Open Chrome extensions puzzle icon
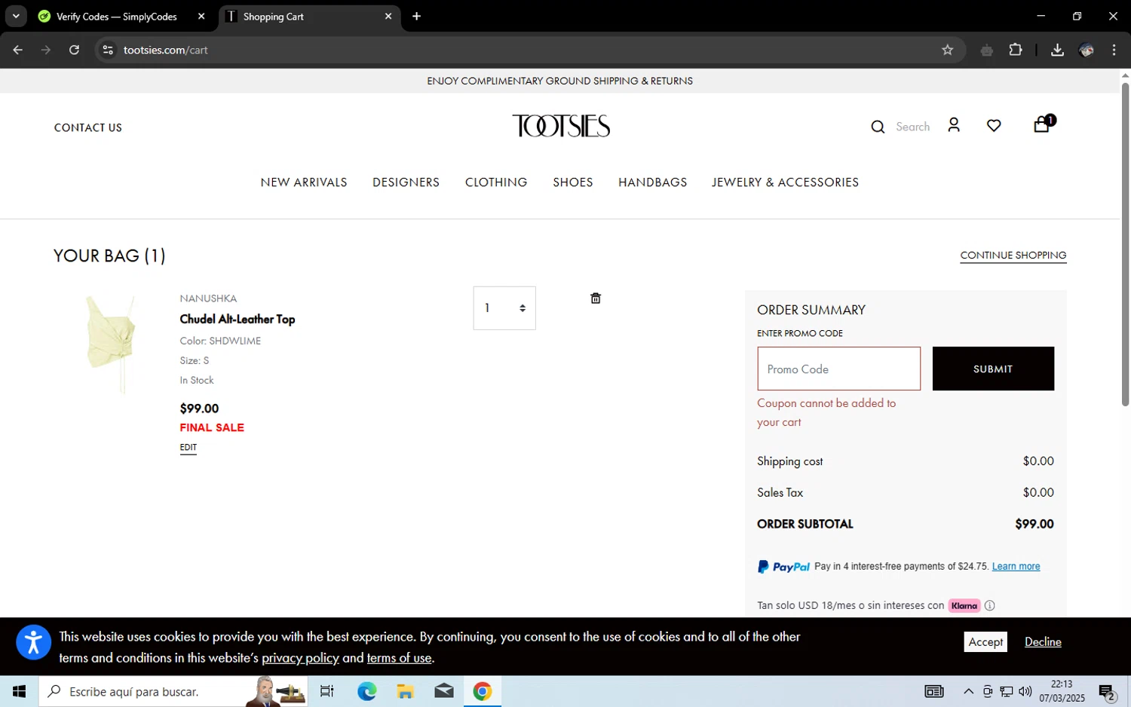Viewport: 1131px width, 707px height. tap(1016, 50)
